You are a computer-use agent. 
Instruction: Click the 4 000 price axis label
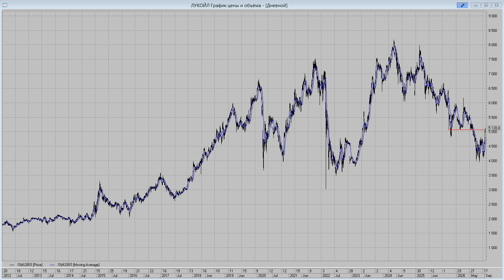coord(493,161)
